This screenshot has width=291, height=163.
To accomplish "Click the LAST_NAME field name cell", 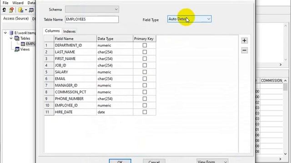I will [75, 52].
